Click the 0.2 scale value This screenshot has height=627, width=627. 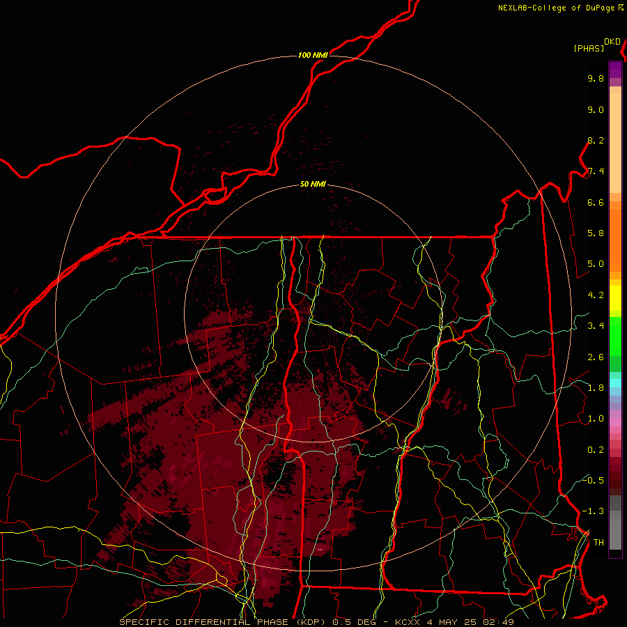[596, 449]
